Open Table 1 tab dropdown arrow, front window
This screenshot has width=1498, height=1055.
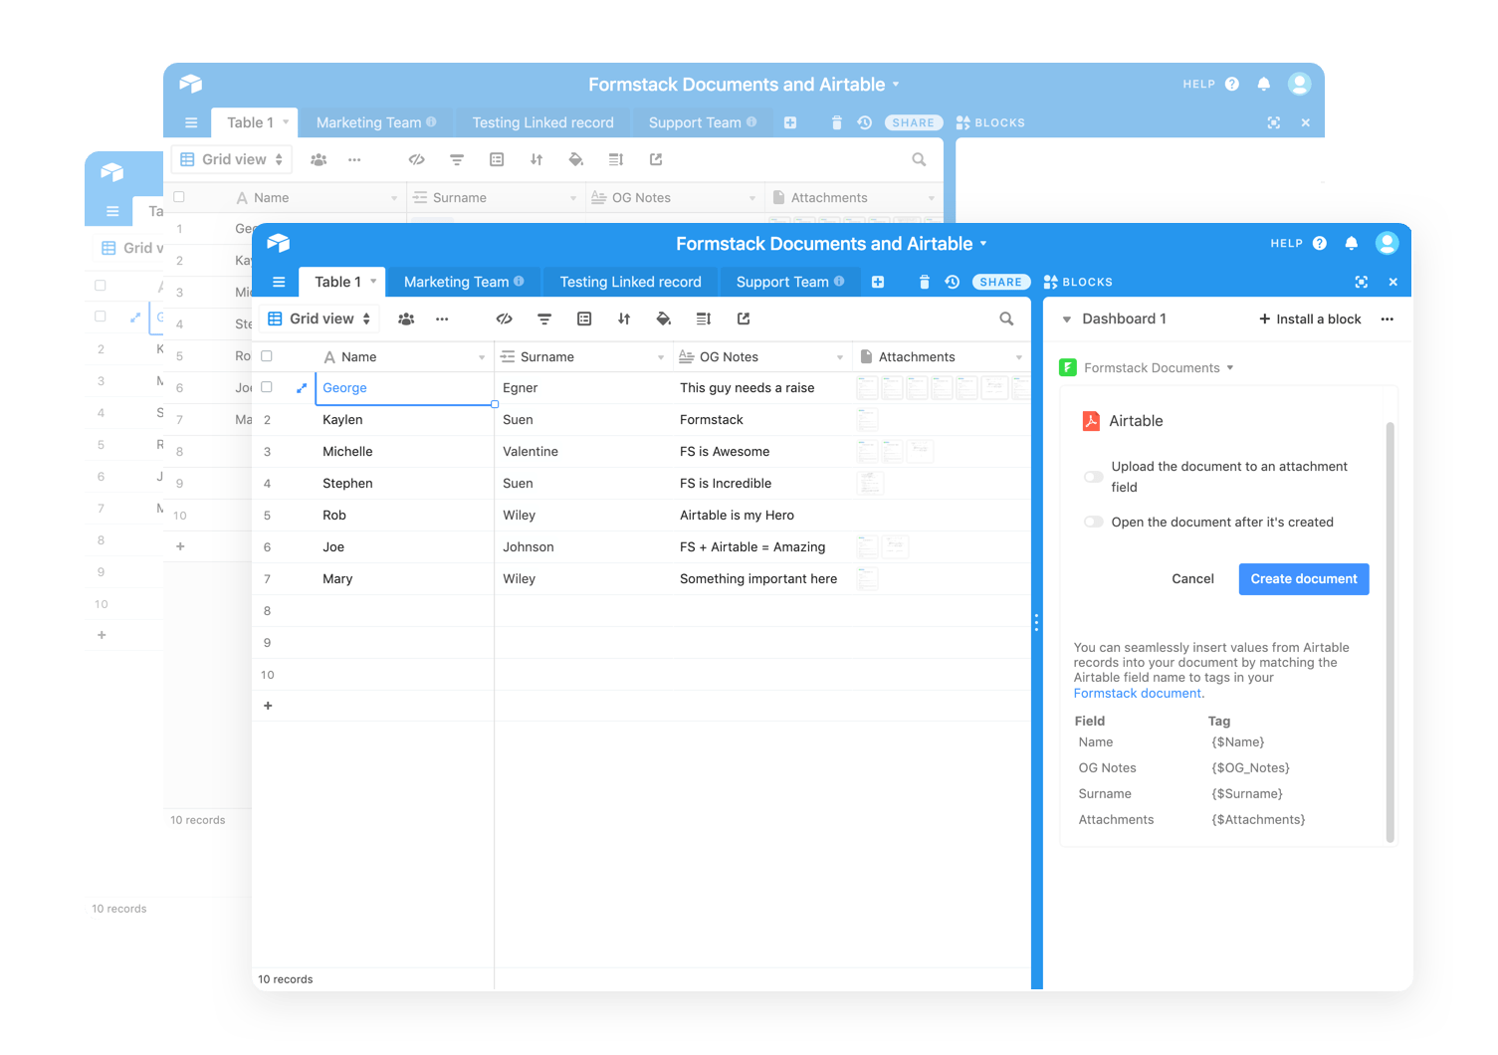(x=373, y=282)
